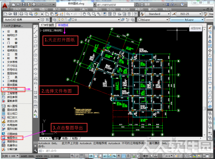
Task: Open the ISO-25 dimension style dropdown
Action: click(189, 14)
